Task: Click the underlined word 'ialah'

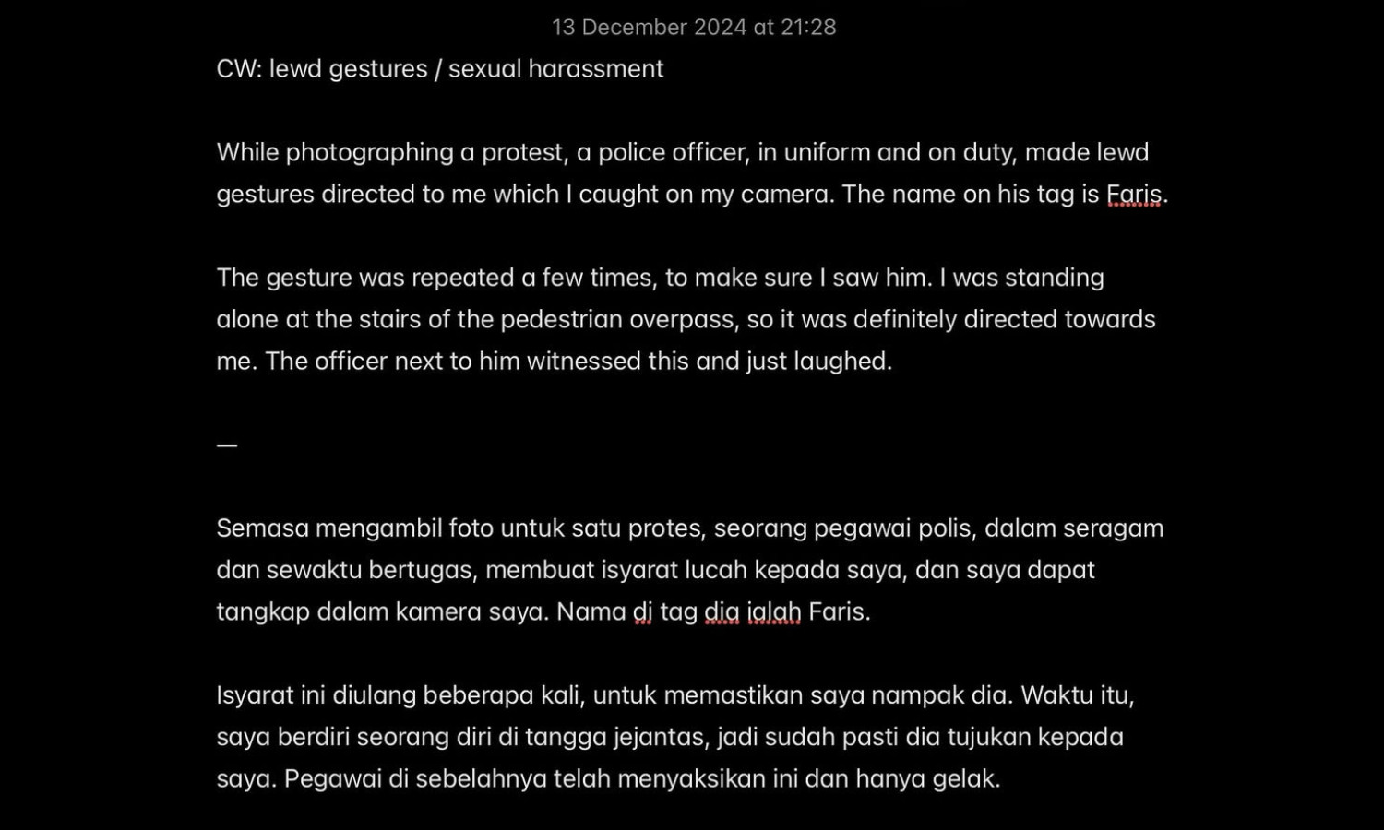Action: click(x=774, y=612)
